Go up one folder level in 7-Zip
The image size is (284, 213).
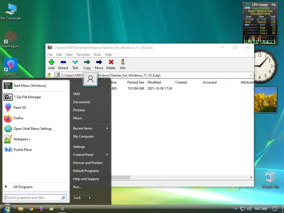click(x=49, y=75)
